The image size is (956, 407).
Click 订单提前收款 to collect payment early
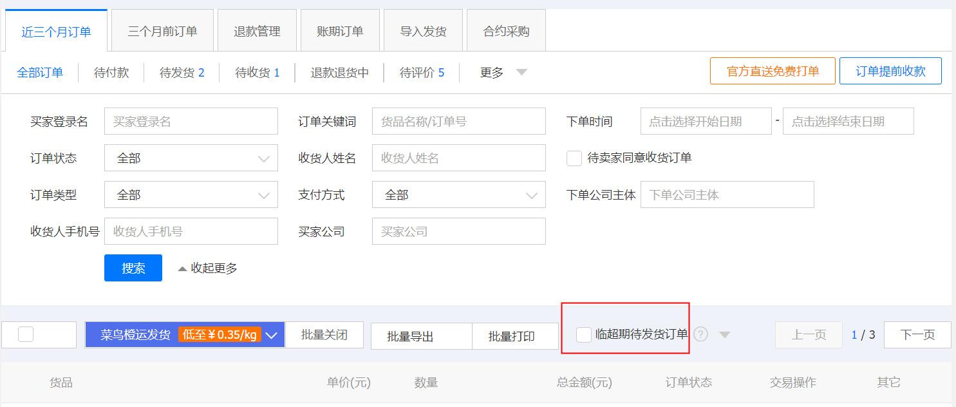[890, 71]
